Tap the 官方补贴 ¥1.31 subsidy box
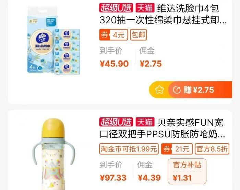This screenshot has width=240, height=190. [x=187, y=171]
